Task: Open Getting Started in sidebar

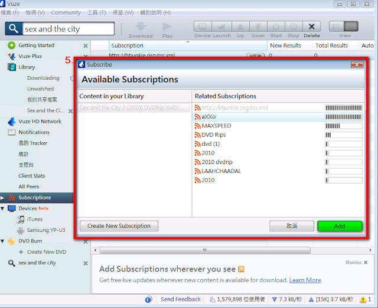Action: coord(36,45)
